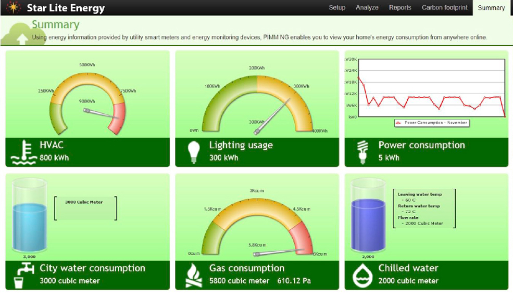Open the Reports tab

(400, 8)
